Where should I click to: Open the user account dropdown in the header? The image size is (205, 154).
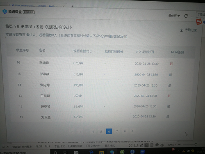tap(174, 16)
